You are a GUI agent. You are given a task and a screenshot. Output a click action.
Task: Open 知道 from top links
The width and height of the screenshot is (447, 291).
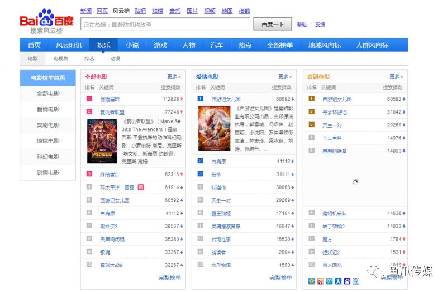158,11
